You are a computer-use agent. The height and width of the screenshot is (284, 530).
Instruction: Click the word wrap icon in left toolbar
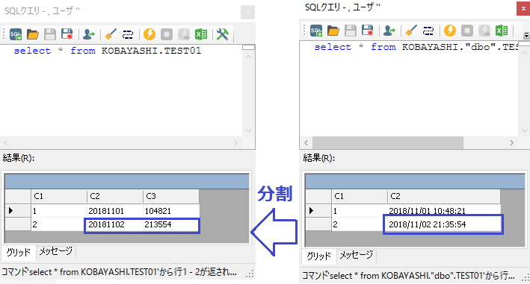(x=128, y=34)
